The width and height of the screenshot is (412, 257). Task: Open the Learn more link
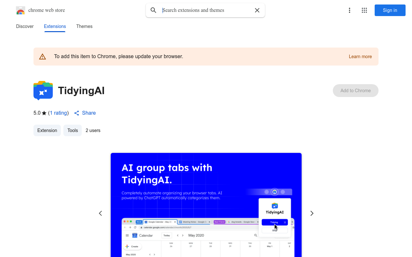pos(360,57)
